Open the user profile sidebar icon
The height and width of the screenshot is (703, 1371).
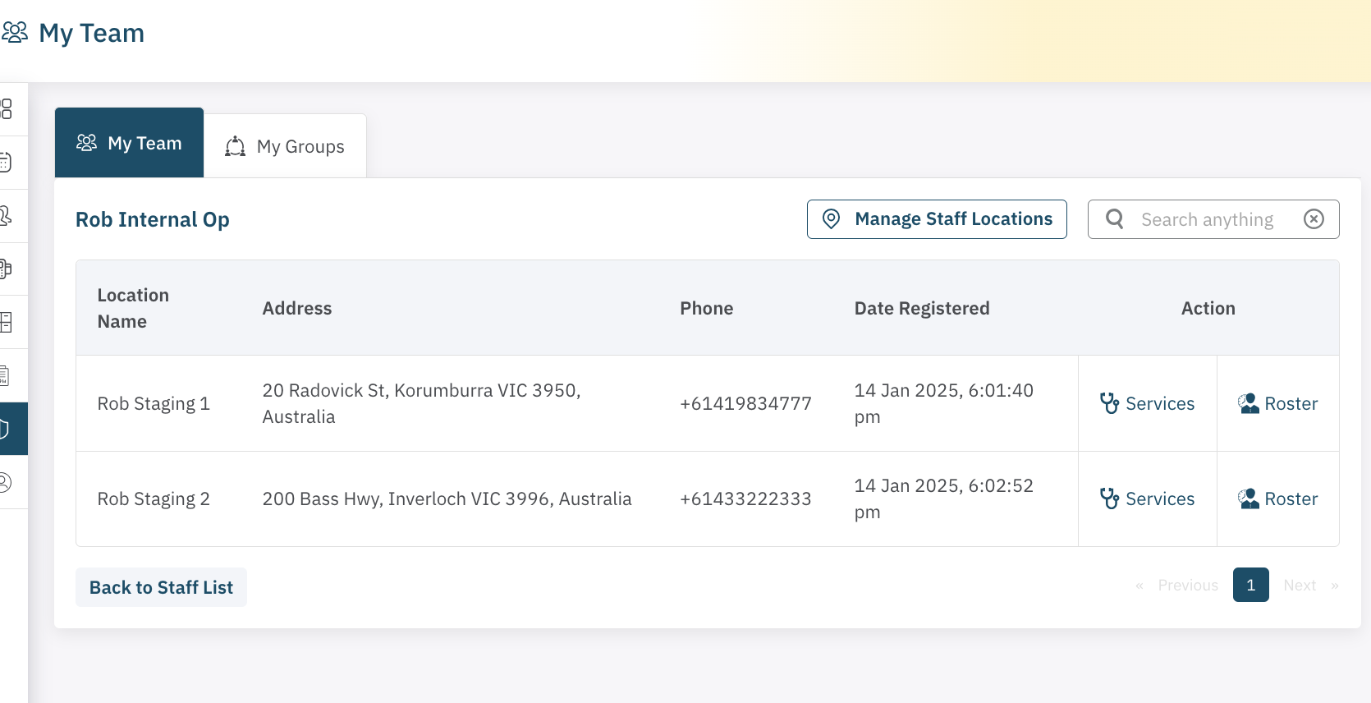5,482
